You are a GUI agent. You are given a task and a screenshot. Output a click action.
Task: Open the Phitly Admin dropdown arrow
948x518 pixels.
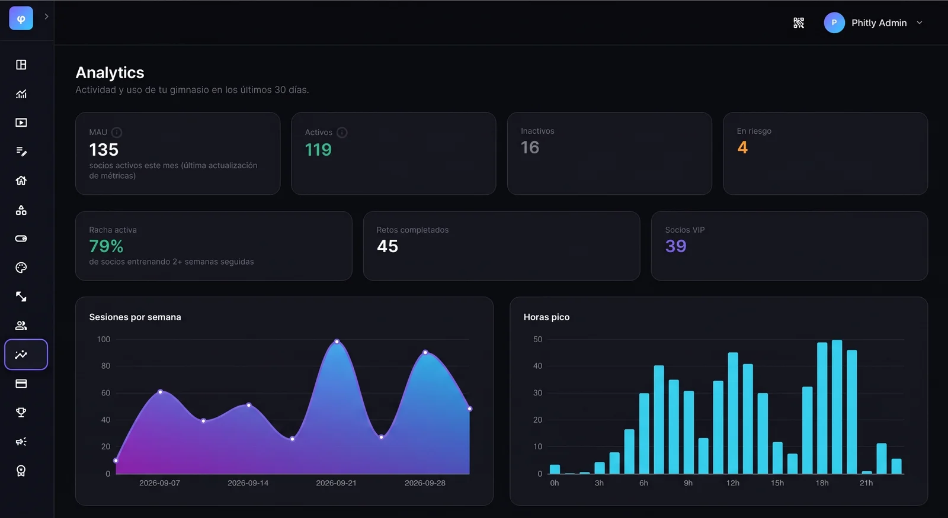click(x=920, y=23)
